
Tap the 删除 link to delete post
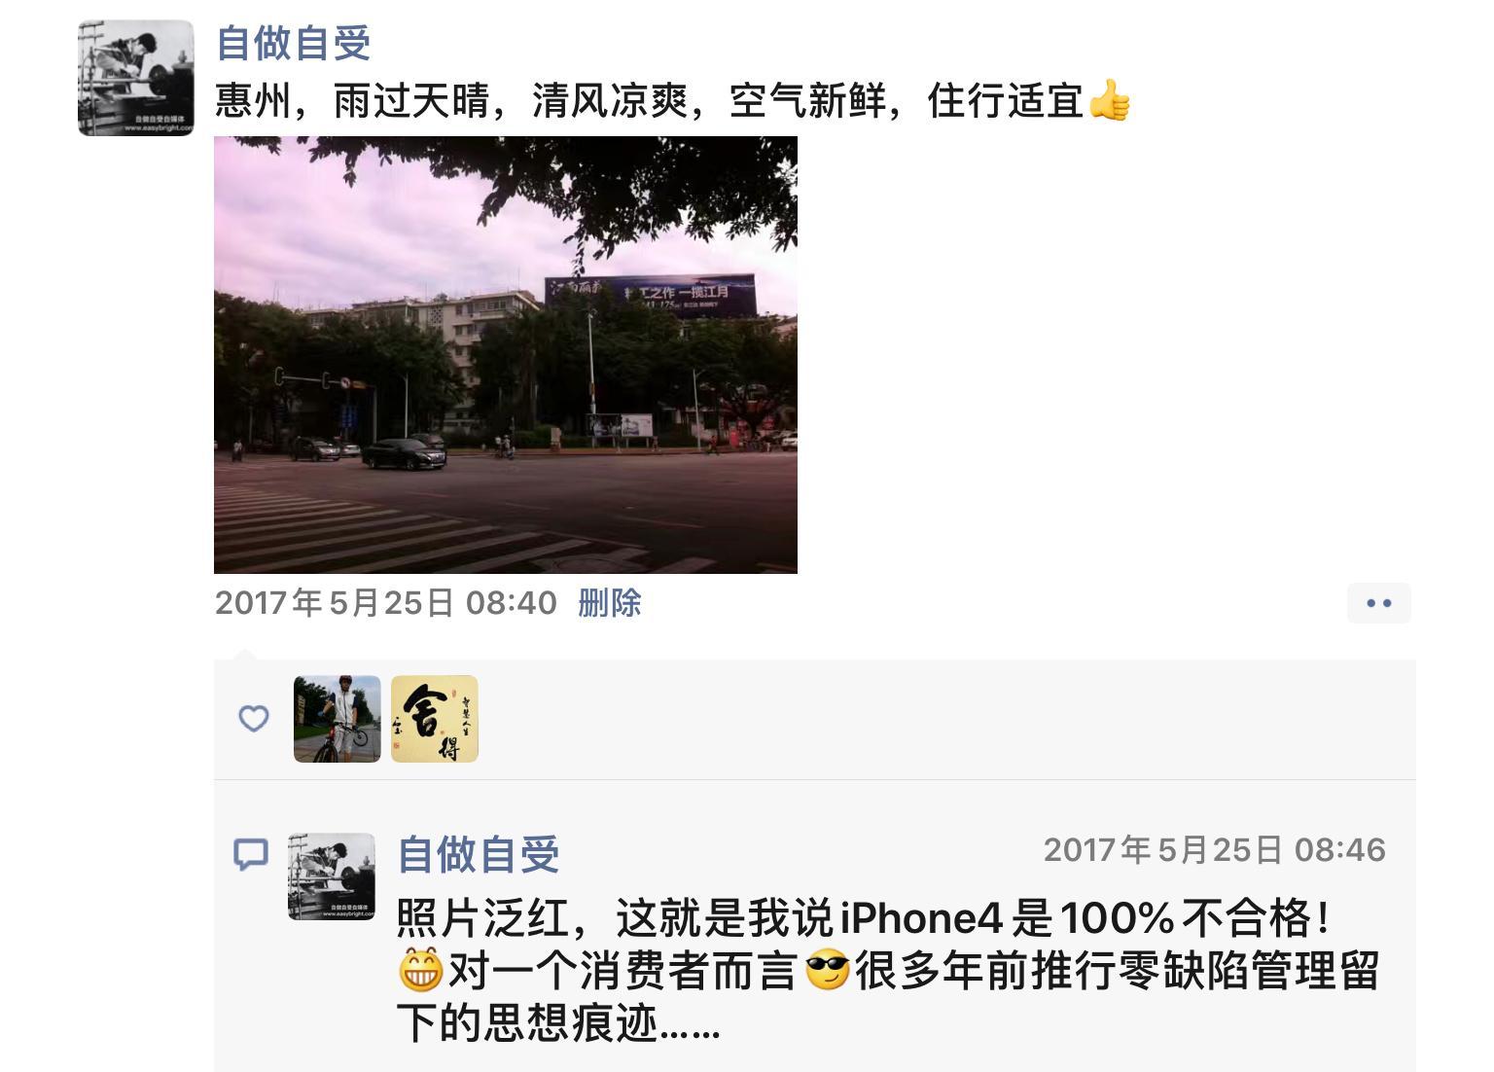(x=610, y=603)
